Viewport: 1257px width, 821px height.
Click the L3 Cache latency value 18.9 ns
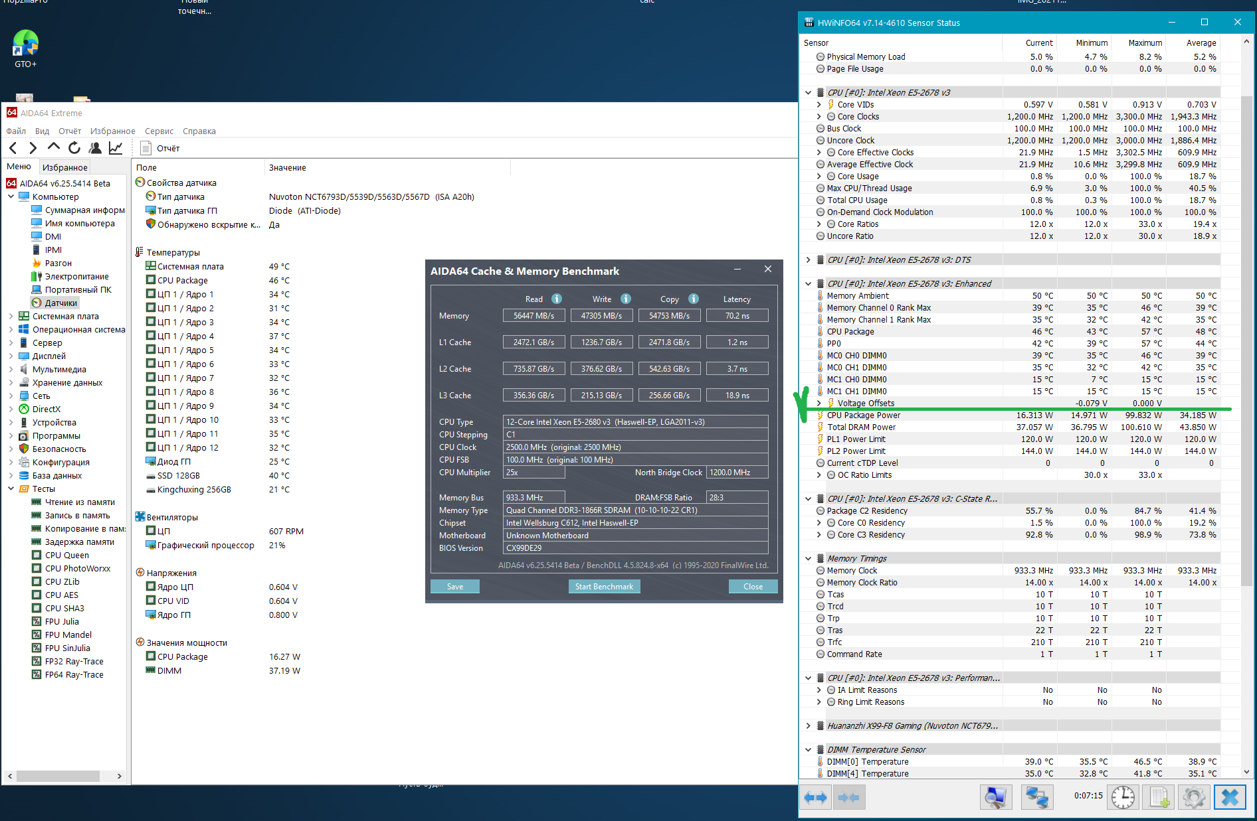pos(737,395)
